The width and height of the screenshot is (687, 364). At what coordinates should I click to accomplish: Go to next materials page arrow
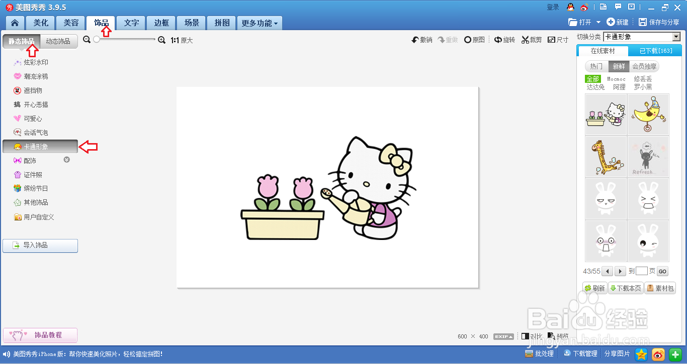tap(620, 271)
